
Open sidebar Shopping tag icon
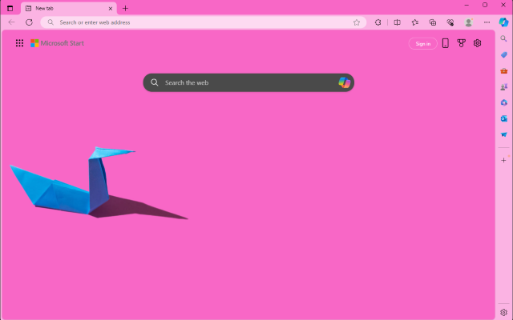(504, 54)
